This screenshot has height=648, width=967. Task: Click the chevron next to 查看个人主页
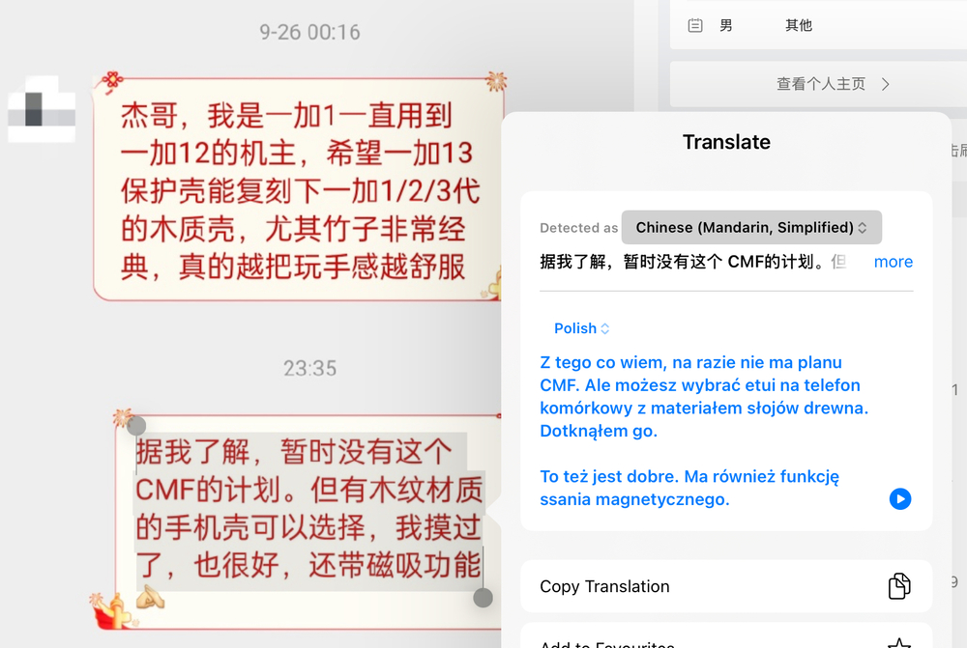[x=885, y=84]
